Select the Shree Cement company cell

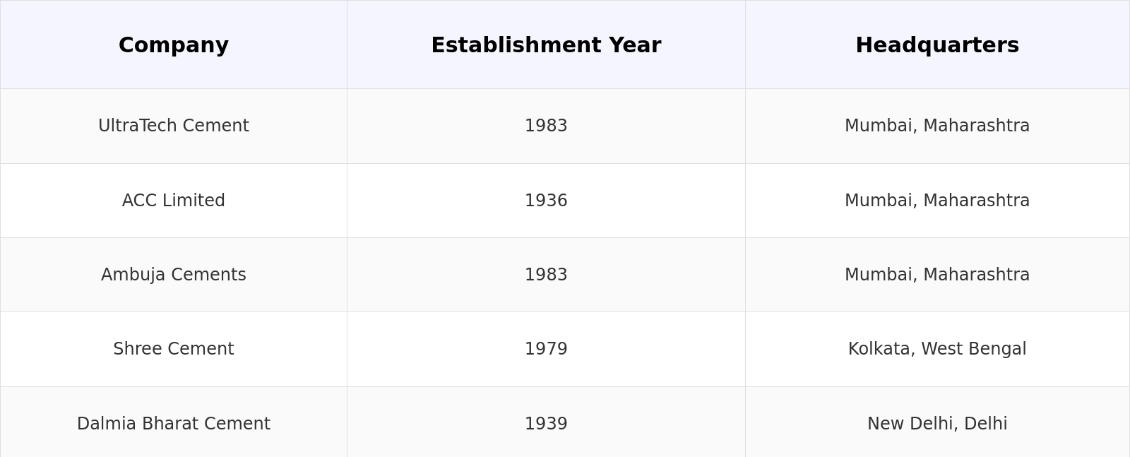(x=173, y=349)
